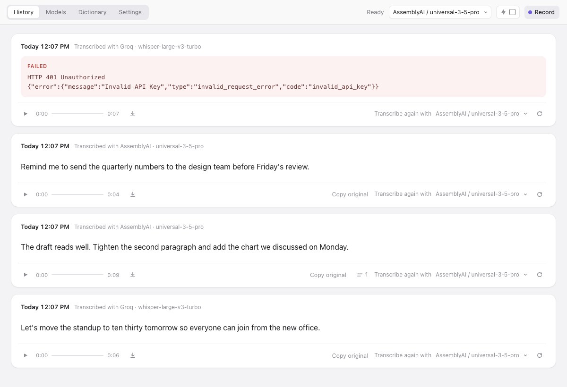Copy original text of draft reads well entry
Image resolution: width=567 pixels, height=387 pixels.
328,275
